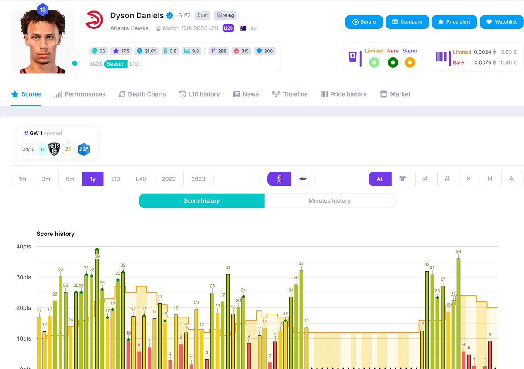
Task: Click the 2m height badge
Action: tap(202, 15)
